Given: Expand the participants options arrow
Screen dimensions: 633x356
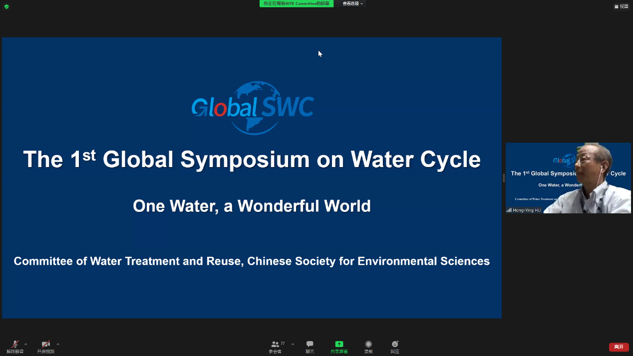Looking at the screenshot, I should pyautogui.click(x=293, y=344).
